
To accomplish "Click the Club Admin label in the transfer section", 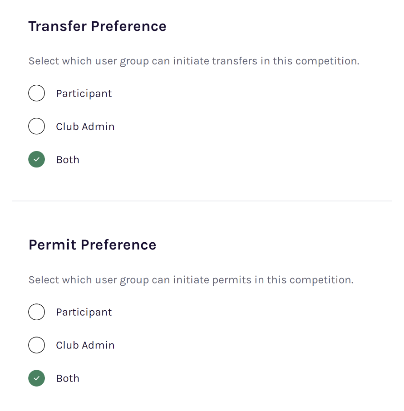I will (x=85, y=126).
